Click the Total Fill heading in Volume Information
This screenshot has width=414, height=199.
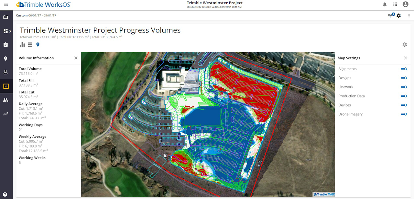tap(26, 80)
